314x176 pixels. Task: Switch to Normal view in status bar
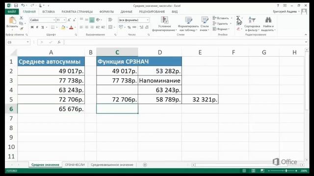244,171
